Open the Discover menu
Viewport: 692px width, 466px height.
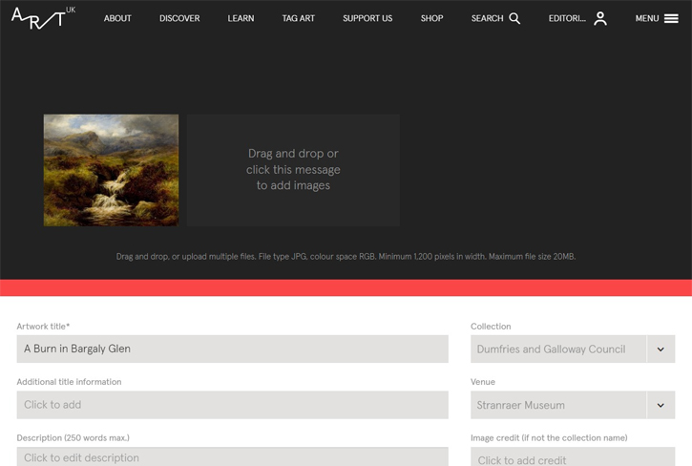pos(179,18)
